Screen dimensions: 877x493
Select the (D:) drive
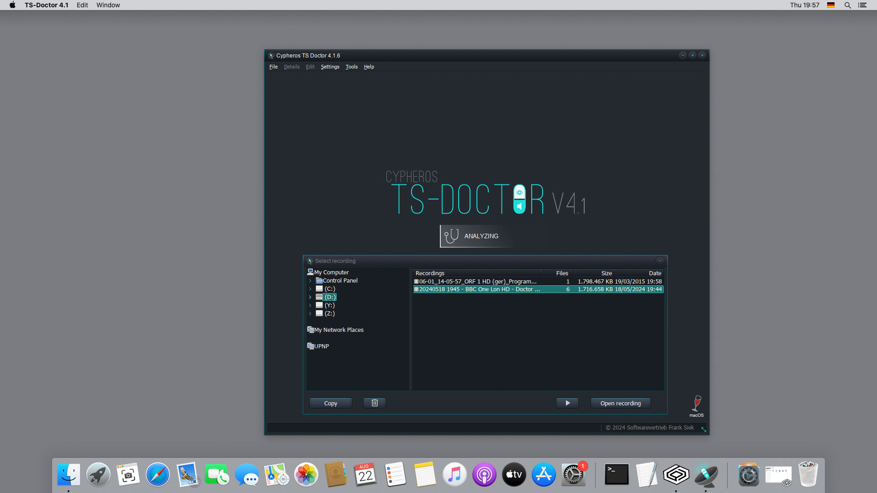point(326,297)
